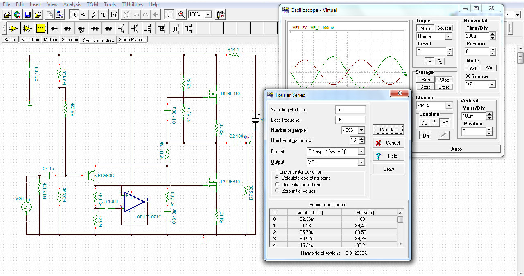524x276 pixels.
Task: Click the Draw button in Fourier dialog
Action: click(x=388, y=169)
